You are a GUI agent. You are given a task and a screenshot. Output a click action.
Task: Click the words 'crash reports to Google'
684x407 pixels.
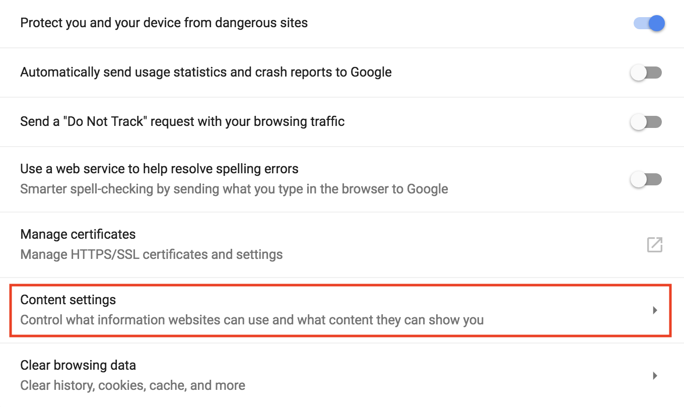[x=327, y=73]
